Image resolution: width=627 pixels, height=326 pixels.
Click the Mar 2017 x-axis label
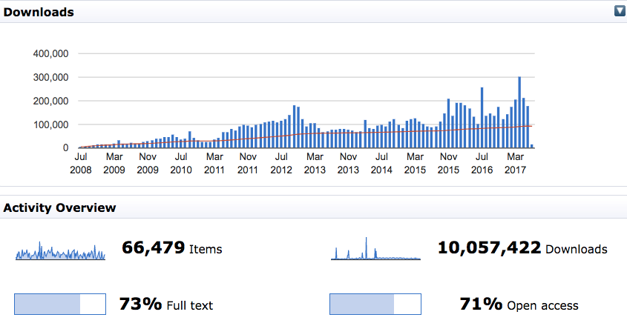pos(516,163)
